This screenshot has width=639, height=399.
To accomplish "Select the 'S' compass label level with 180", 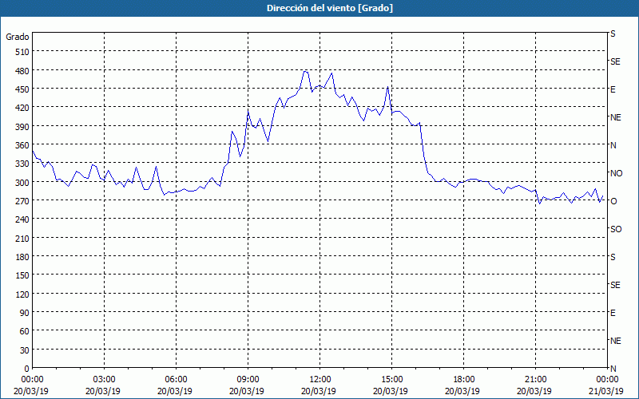I will pyautogui.click(x=613, y=257).
